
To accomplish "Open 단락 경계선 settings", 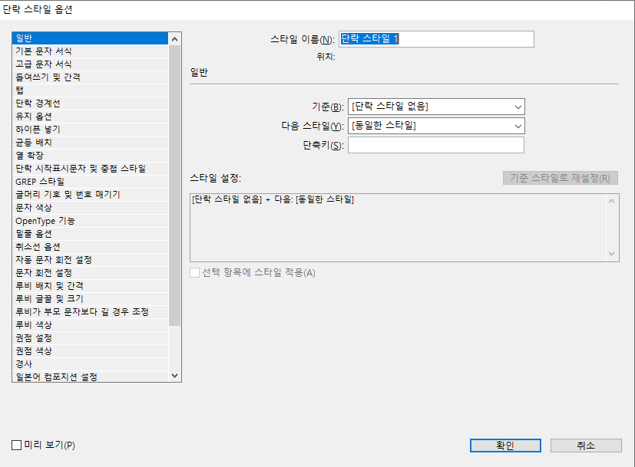I will (x=90, y=104).
